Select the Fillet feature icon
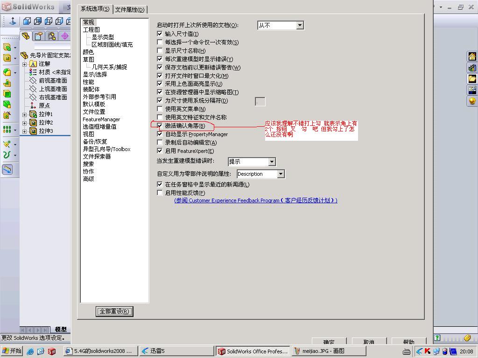The width and height of the screenshot is (478, 358). 7,72
